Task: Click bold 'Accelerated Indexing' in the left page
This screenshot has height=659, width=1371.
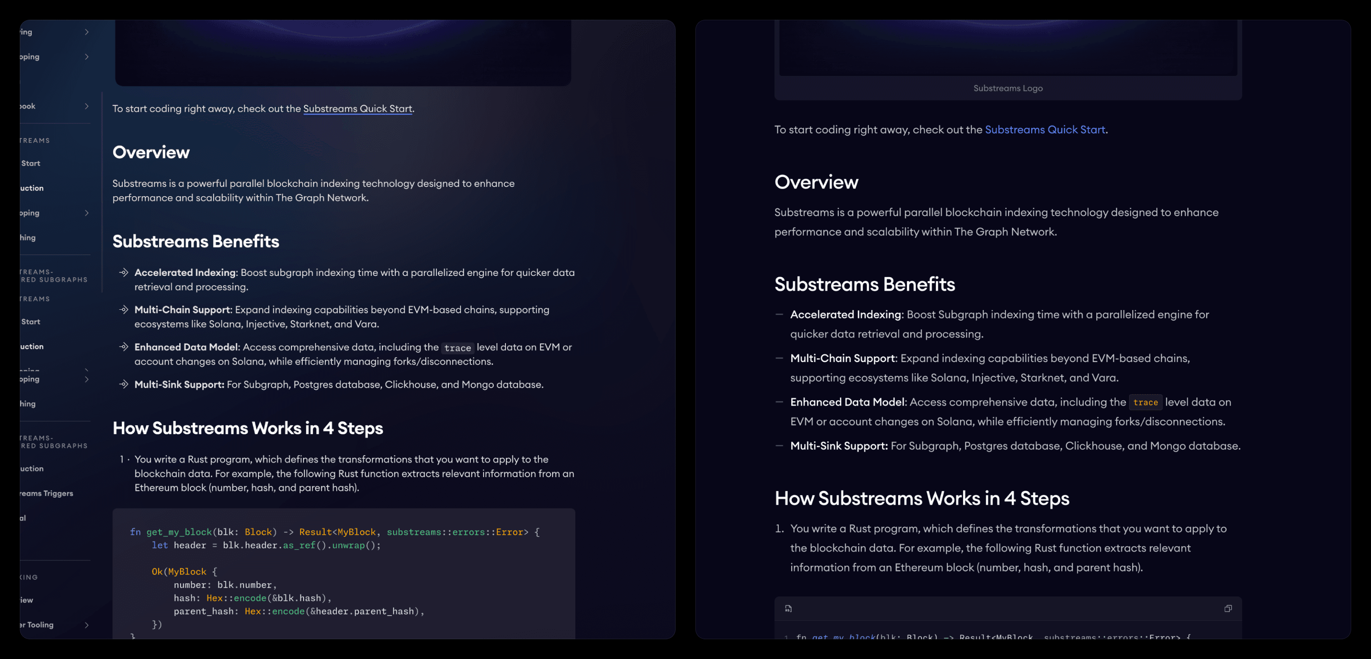Action: [185, 273]
